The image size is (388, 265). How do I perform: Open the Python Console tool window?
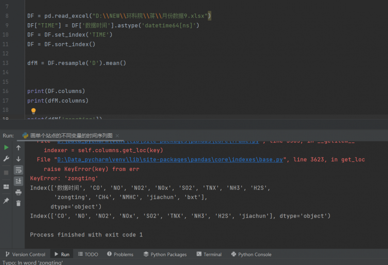[251, 254]
